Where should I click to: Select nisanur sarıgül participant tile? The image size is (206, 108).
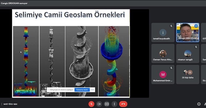coord(188,53)
